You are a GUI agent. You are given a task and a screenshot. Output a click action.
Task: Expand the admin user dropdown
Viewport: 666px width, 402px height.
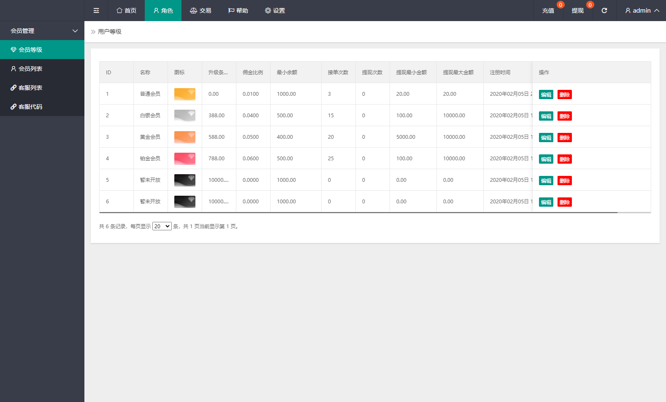[642, 11]
